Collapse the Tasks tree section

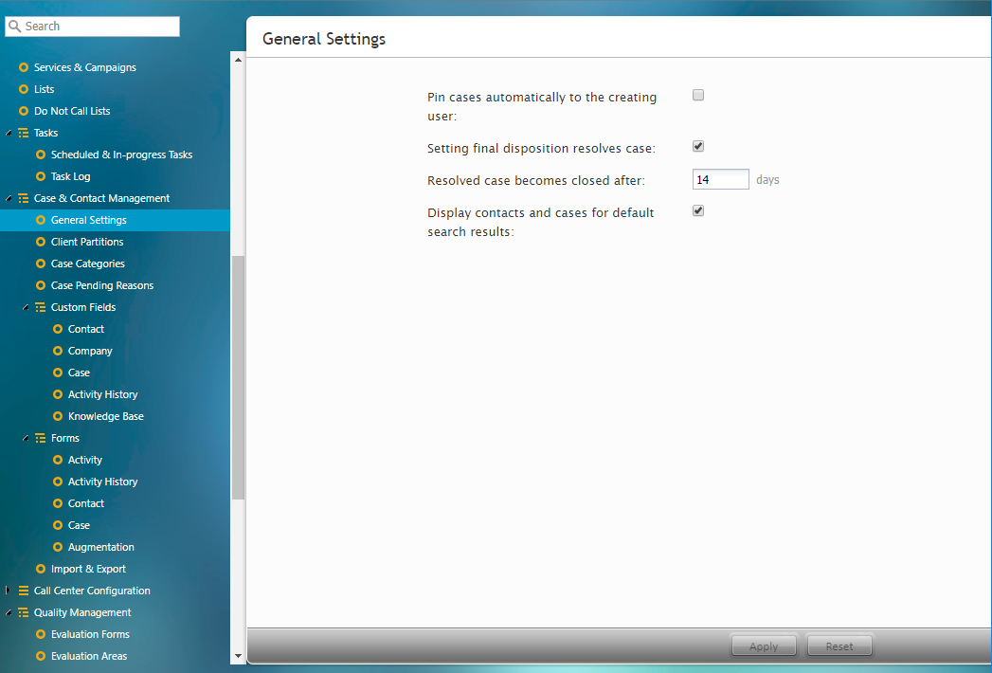[9, 134]
